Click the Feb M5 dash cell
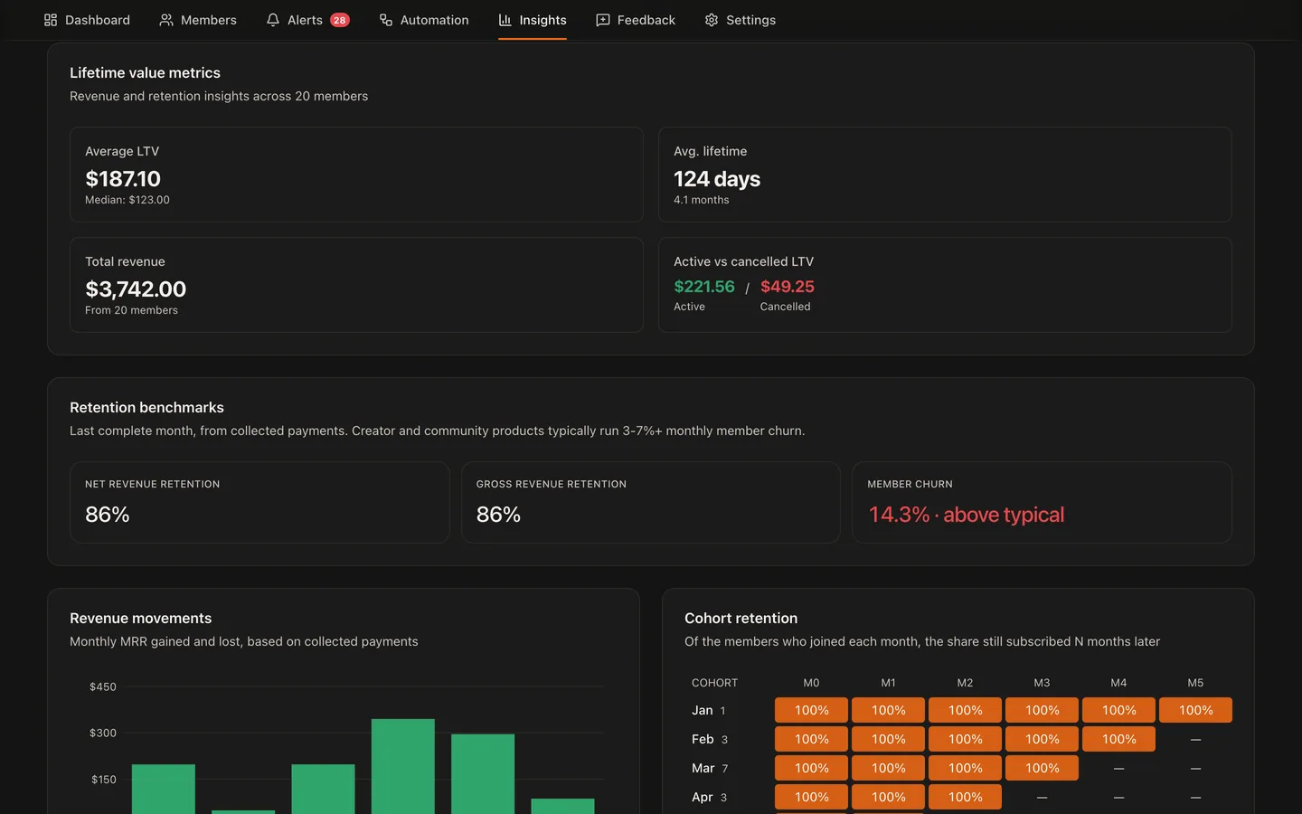 click(x=1195, y=739)
